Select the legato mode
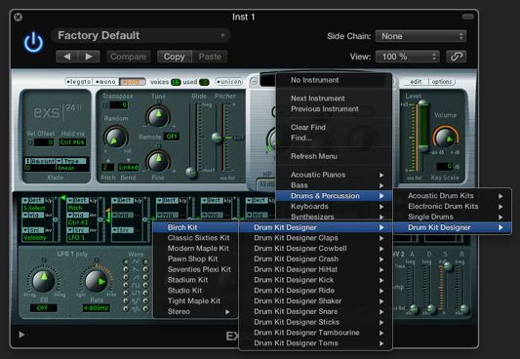Viewport: 520px width, 359px height. click(x=79, y=82)
